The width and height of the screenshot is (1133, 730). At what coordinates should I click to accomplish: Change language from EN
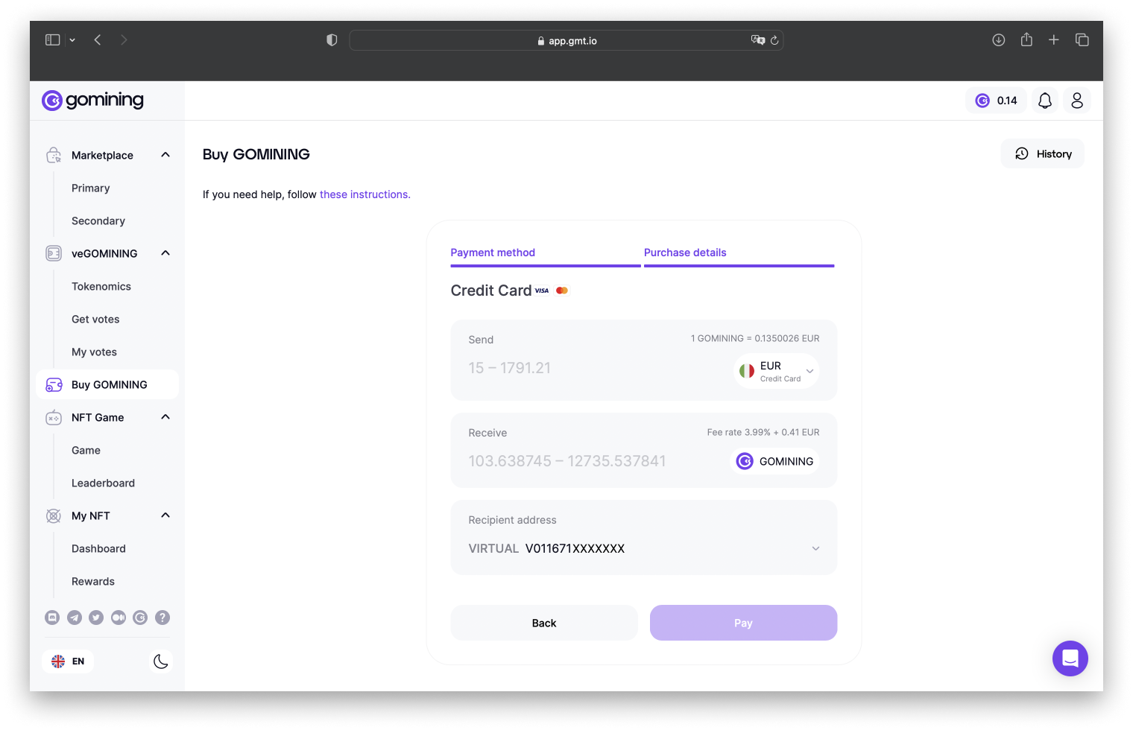pyautogui.click(x=68, y=661)
